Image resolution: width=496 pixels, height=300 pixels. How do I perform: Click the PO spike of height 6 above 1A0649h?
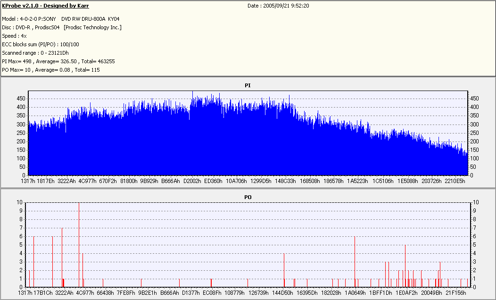click(x=355, y=262)
